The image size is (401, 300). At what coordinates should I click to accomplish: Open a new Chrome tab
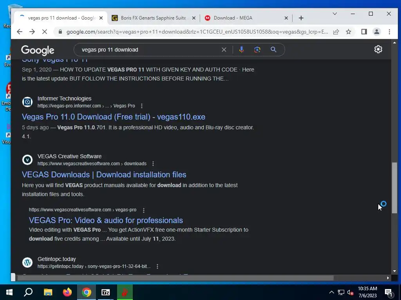click(301, 18)
